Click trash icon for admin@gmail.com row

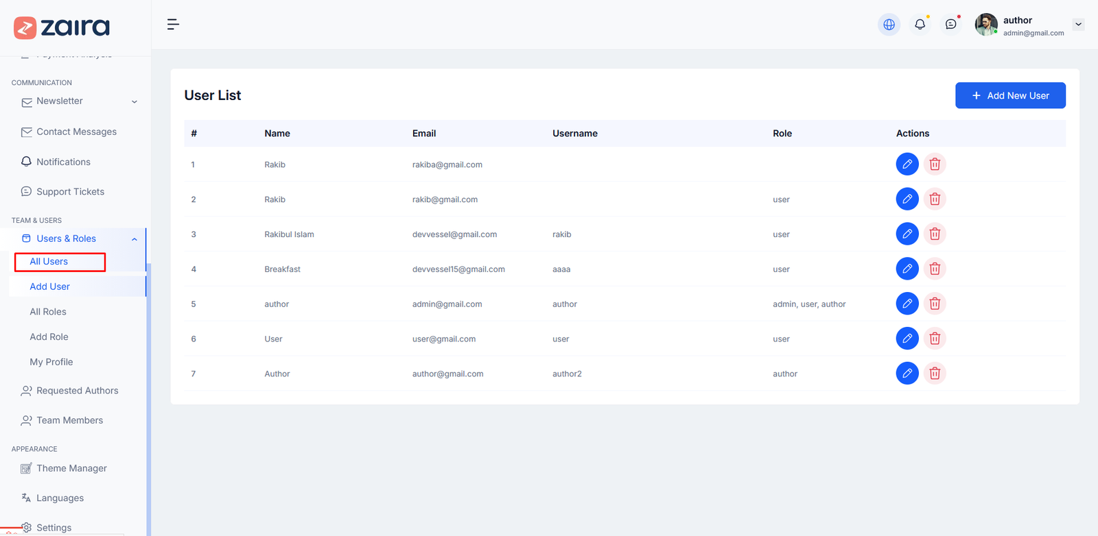935,304
